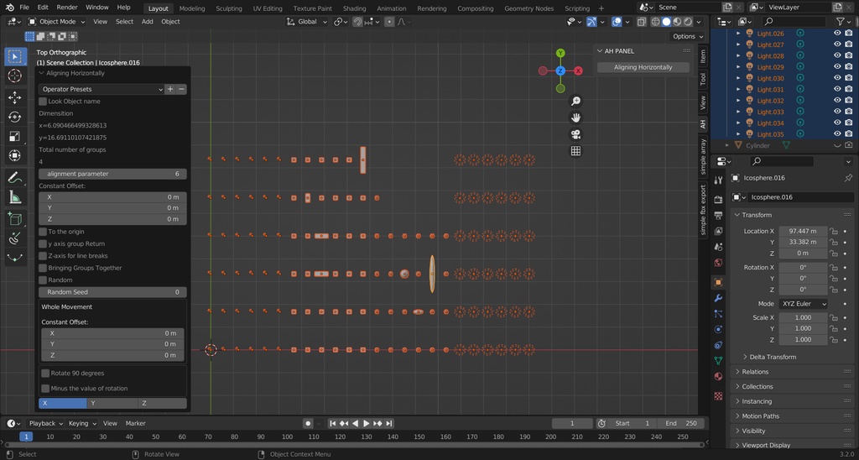Switch orthographic/perspective grid icon
This screenshot has width=859, height=460.
tap(575, 151)
